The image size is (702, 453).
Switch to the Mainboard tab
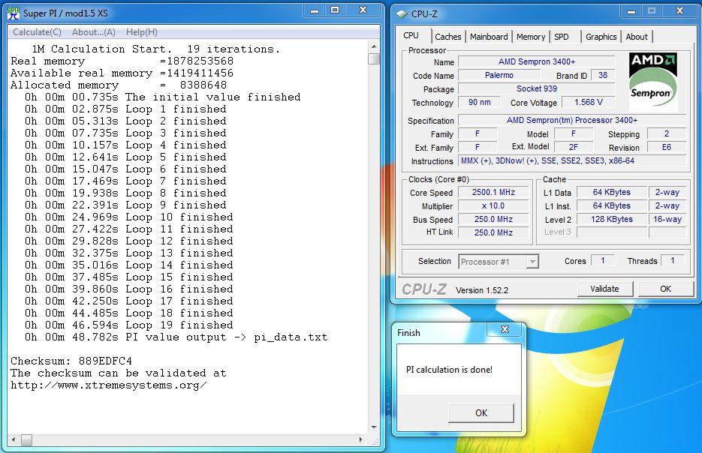coord(489,37)
